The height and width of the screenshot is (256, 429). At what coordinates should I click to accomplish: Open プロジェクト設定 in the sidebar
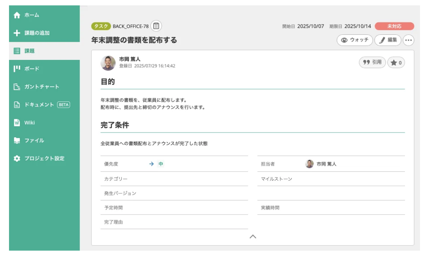point(44,158)
